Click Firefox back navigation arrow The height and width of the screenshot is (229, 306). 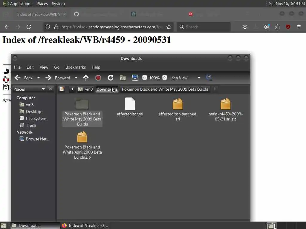7,27
